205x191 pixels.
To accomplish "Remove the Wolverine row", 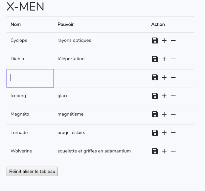I will pyautogui.click(x=173, y=151).
